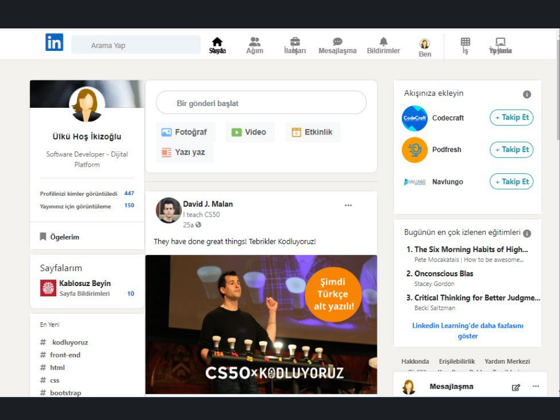Open David J. Malan's profile photo
560x420 pixels.
click(168, 211)
